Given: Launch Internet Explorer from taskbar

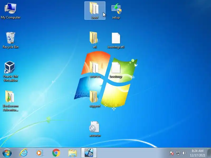Looking at the screenshot, I should pyautogui.click(x=23, y=153).
